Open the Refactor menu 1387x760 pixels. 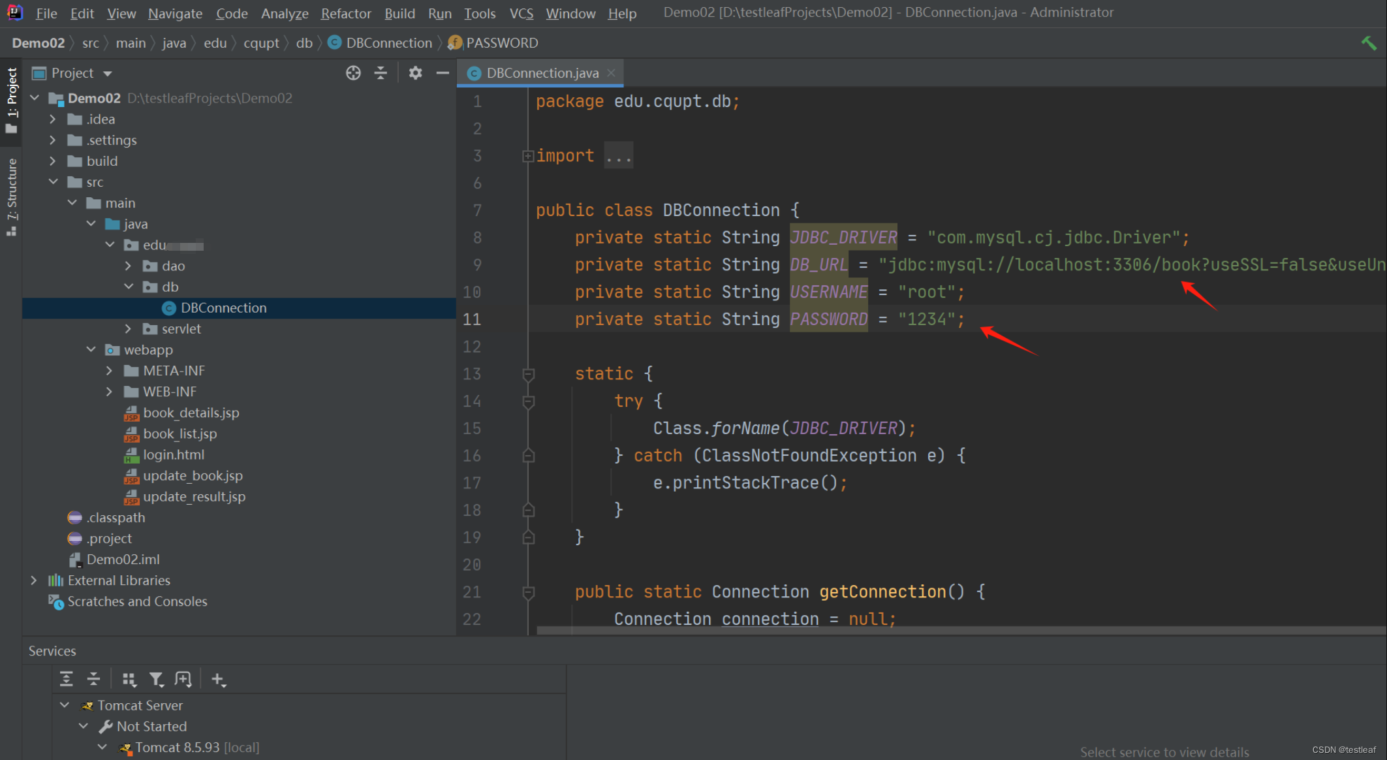click(345, 13)
